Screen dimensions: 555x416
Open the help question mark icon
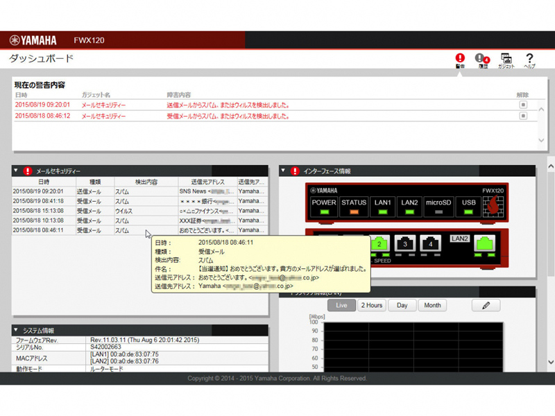(x=529, y=60)
